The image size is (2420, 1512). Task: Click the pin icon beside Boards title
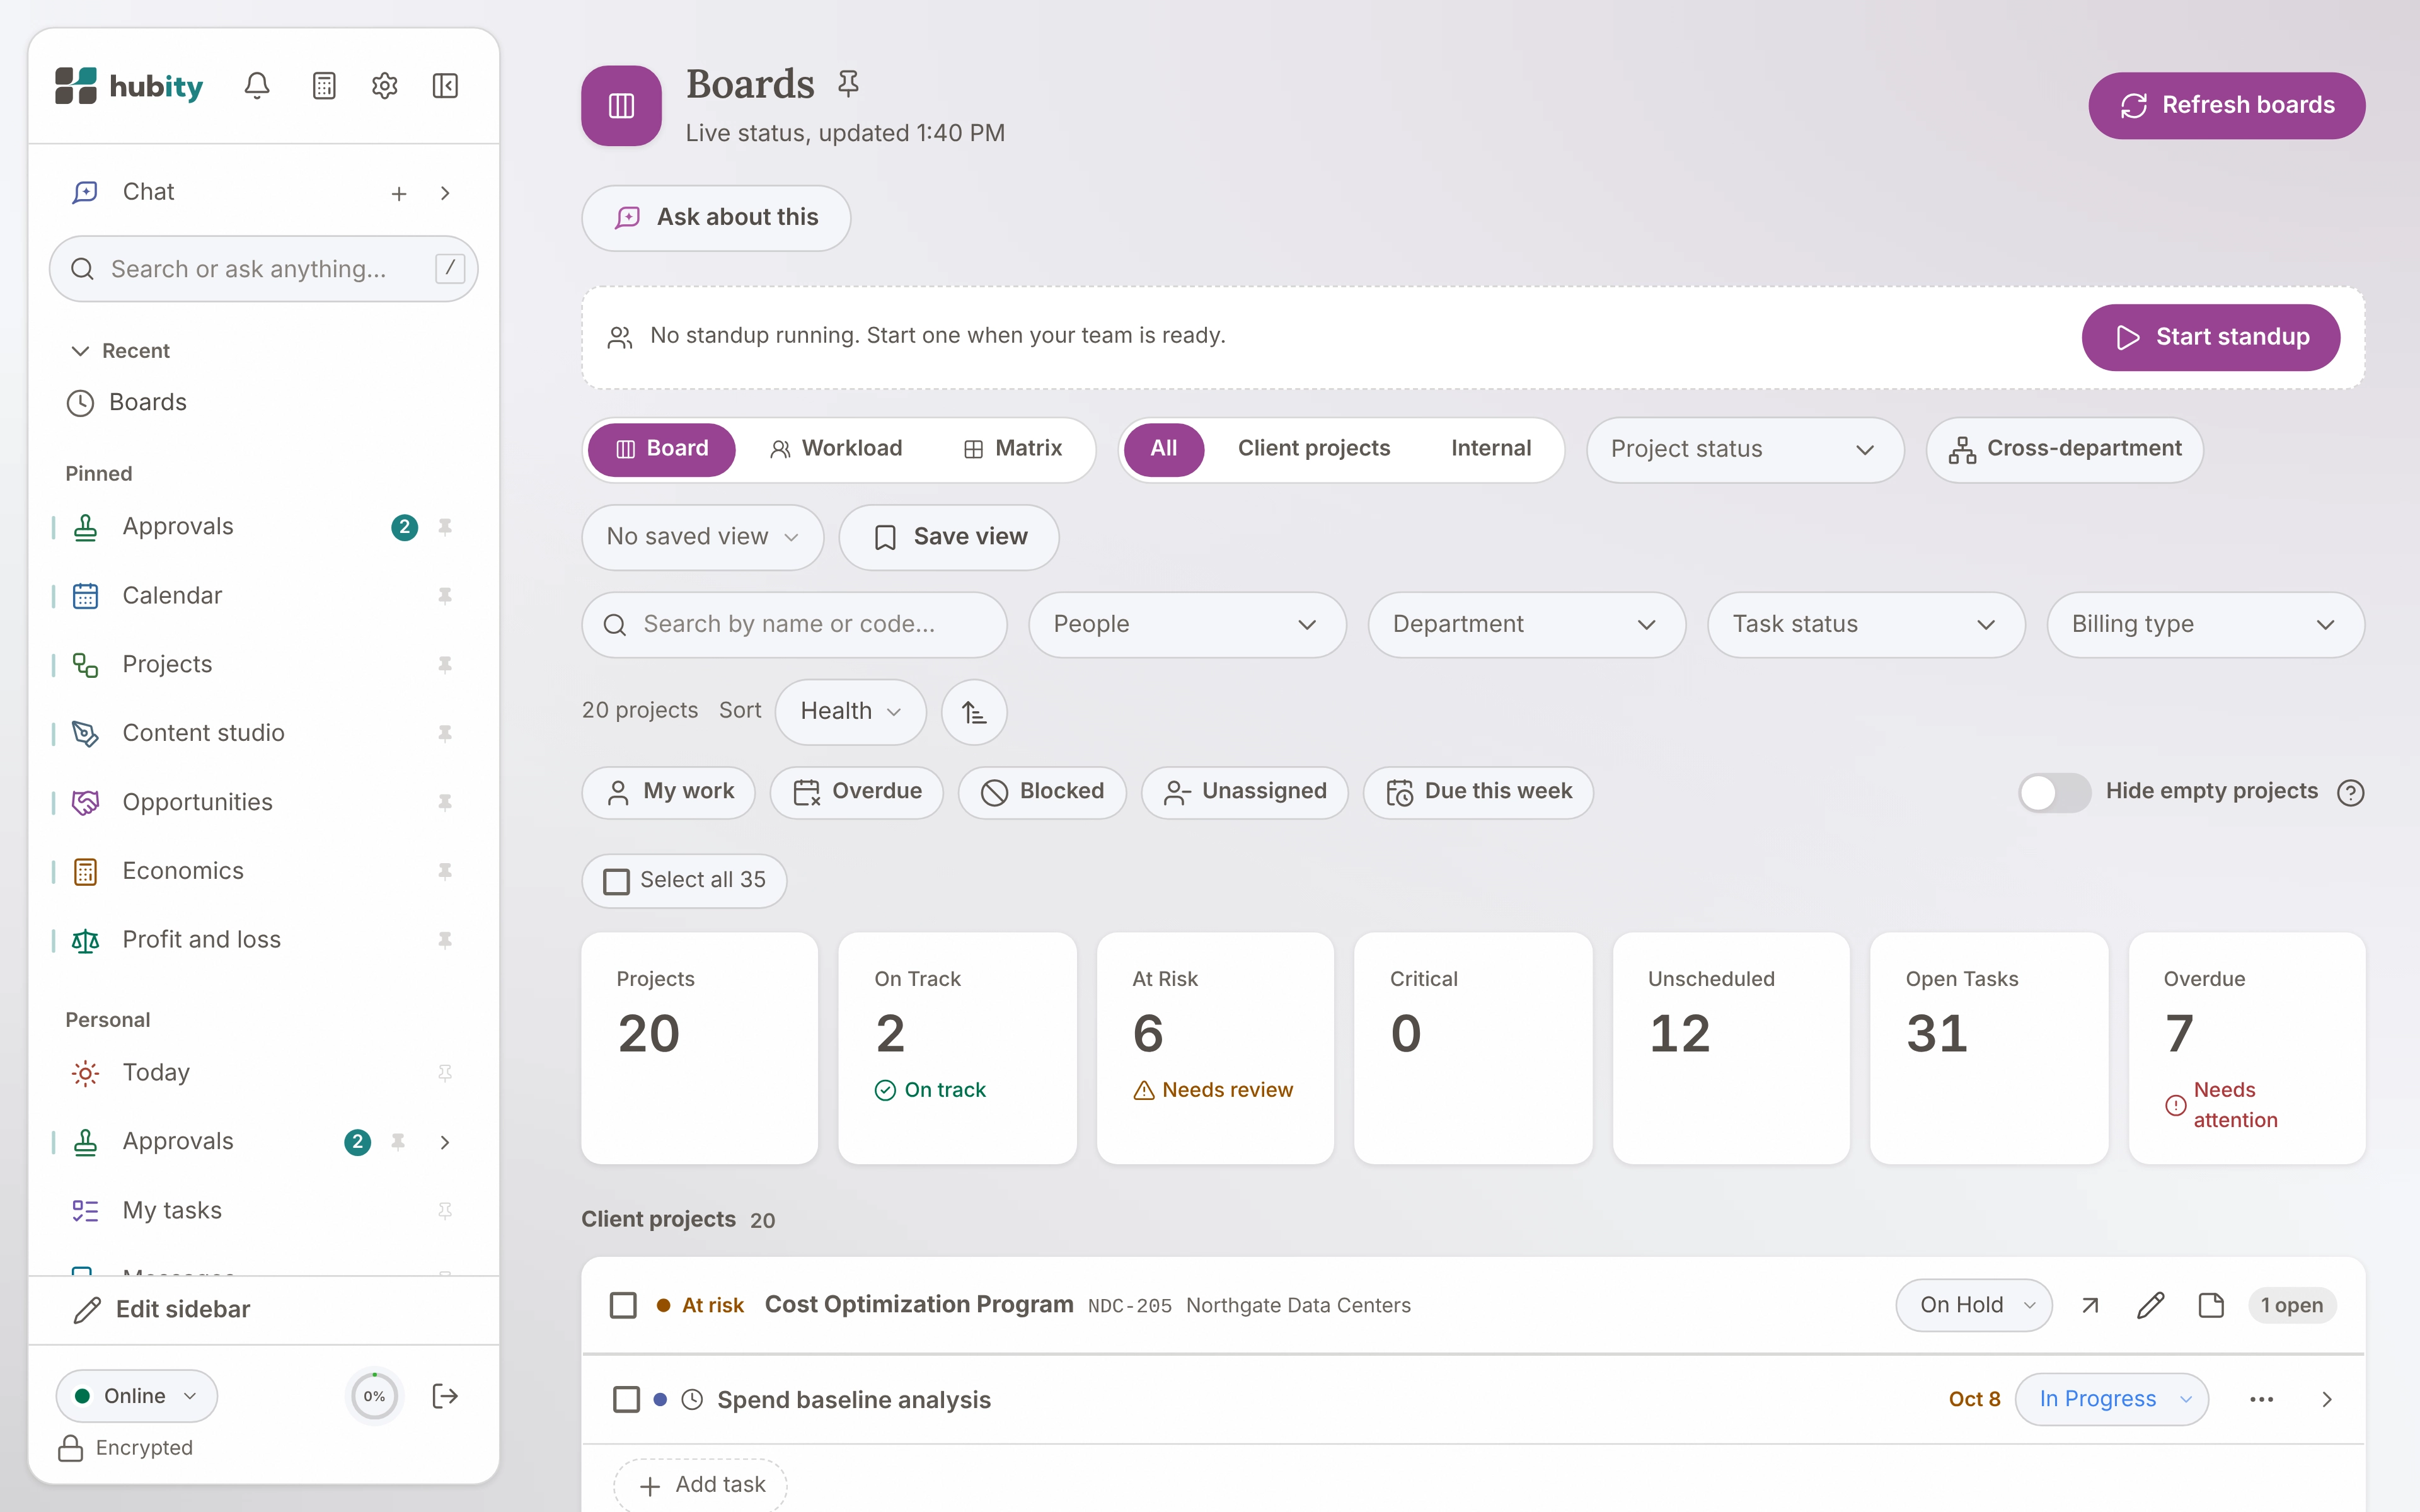(848, 83)
